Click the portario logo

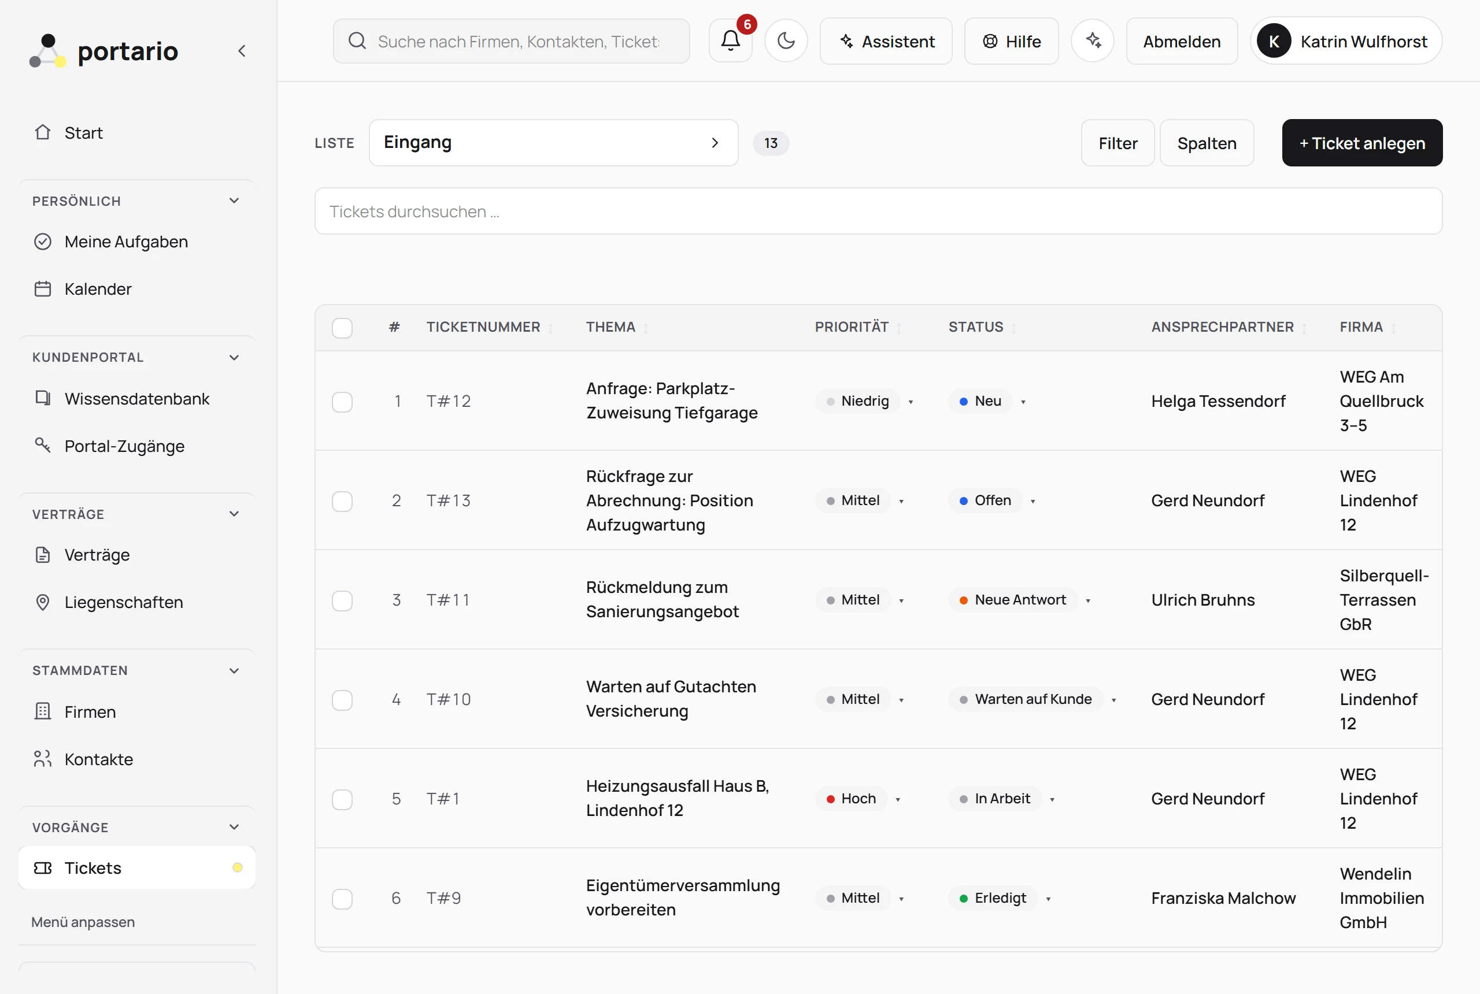point(104,51)
